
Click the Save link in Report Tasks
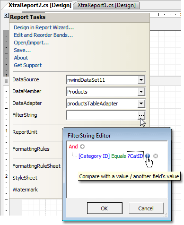click(22, 50)
